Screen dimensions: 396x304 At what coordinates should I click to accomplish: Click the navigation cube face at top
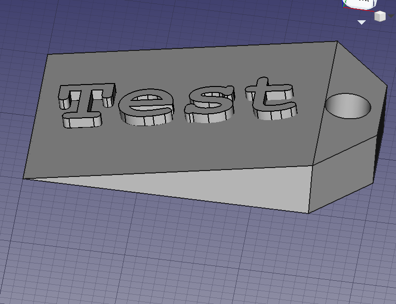click(359, 3)
